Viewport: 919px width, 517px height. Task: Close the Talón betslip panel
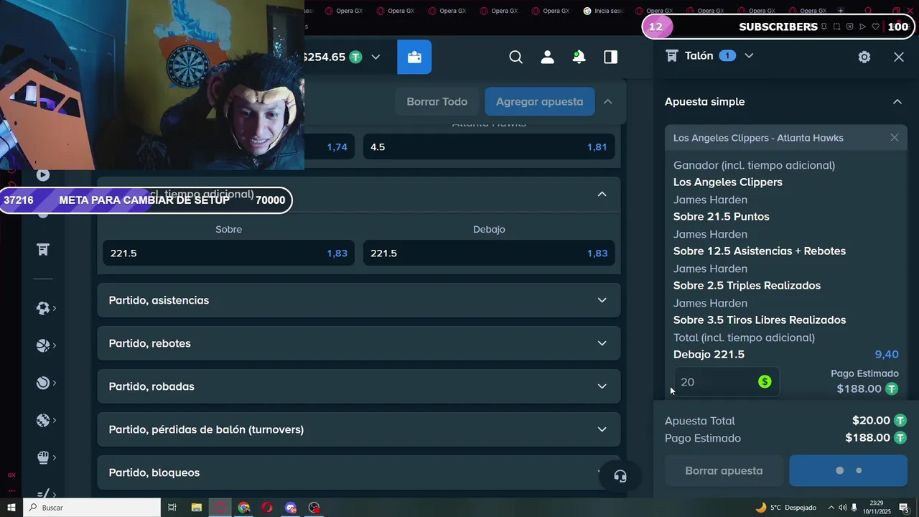(899, 57)
